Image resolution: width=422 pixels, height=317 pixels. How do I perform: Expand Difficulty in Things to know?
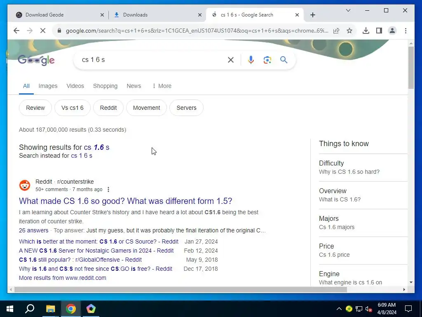pos(363,168)
